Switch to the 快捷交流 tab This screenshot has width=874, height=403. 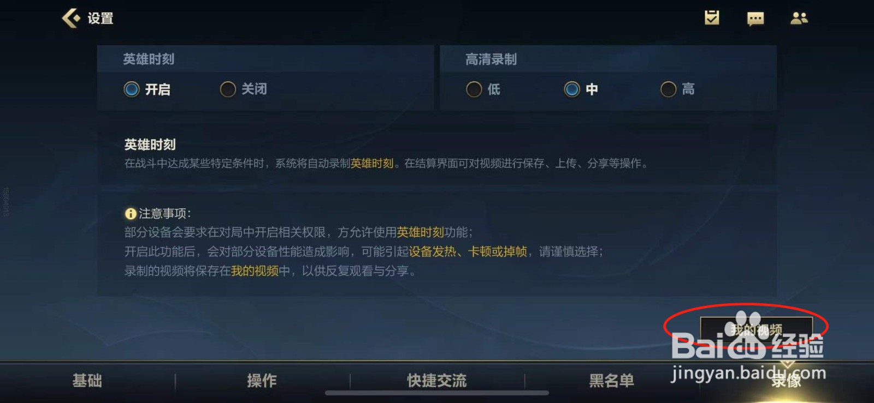(437, 381)
